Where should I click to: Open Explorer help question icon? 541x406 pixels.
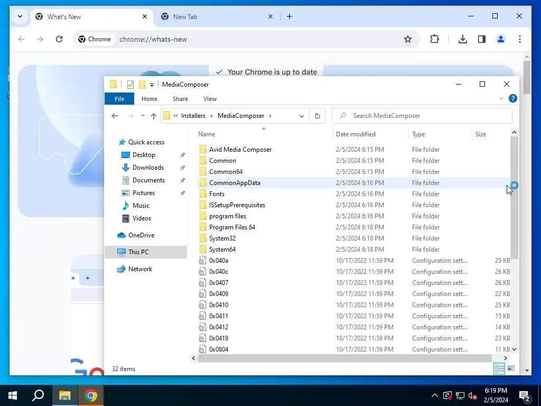pos(513,99)
